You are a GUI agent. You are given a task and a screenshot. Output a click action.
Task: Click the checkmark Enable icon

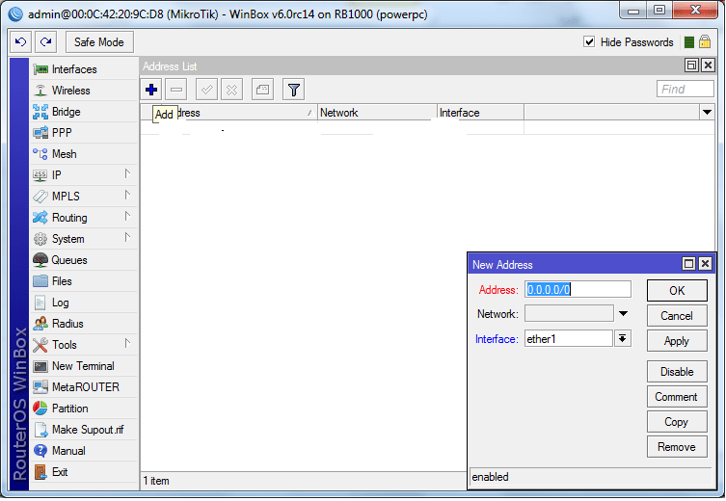(206, 90)
